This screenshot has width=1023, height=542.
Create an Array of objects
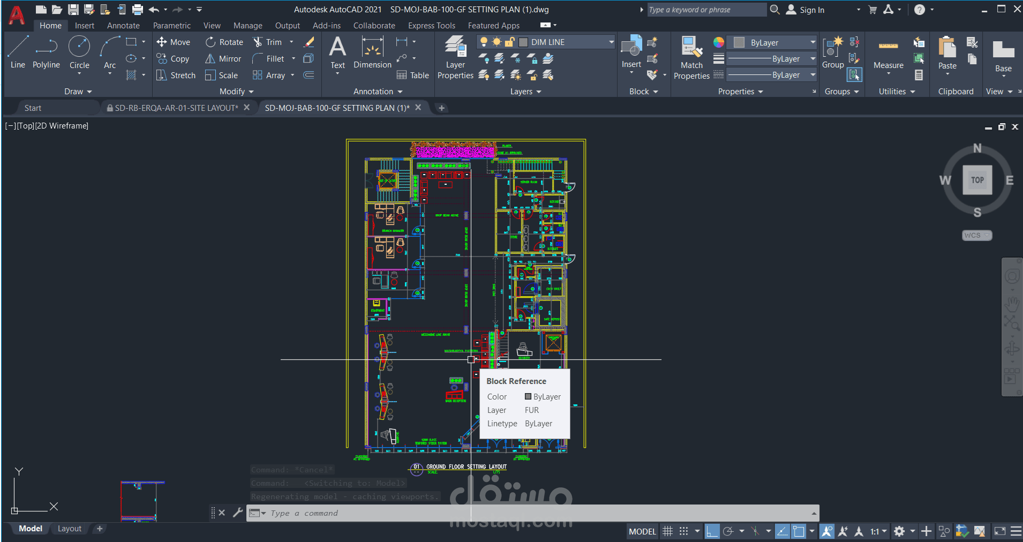pyautogui.click(x=269, y=76)
